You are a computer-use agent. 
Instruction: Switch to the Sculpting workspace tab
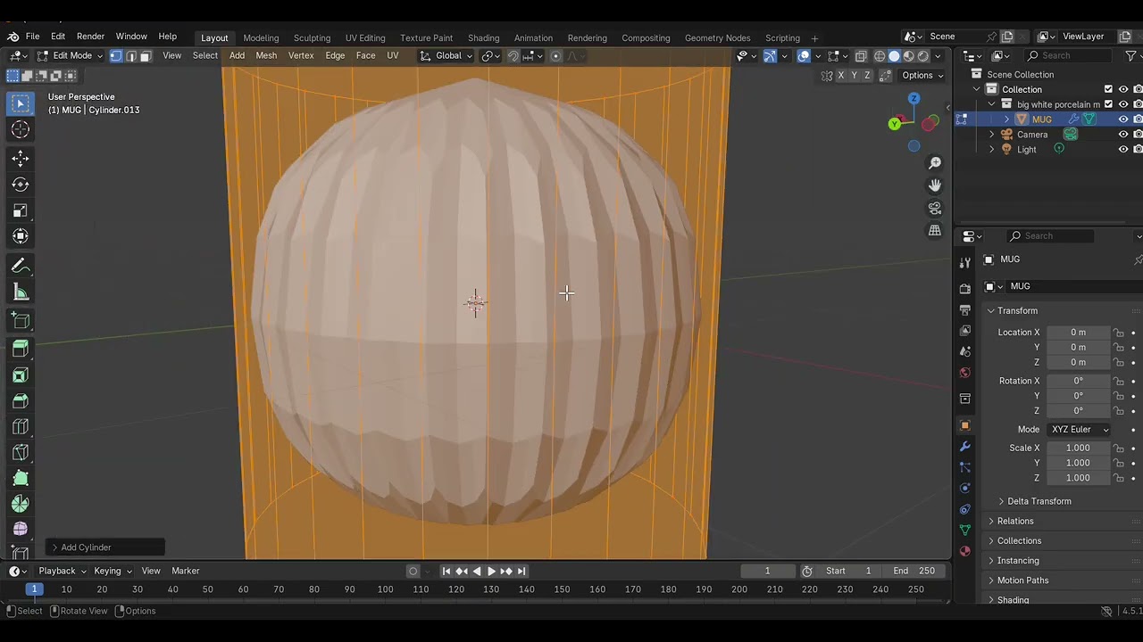(312, 37)
